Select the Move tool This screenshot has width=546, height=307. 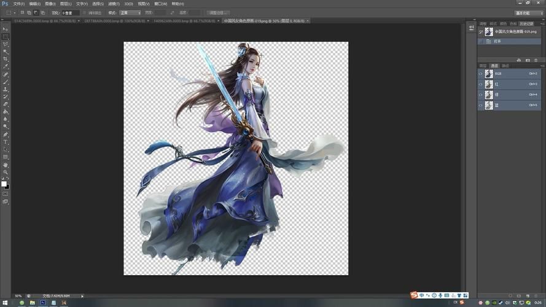coord(6,29)
